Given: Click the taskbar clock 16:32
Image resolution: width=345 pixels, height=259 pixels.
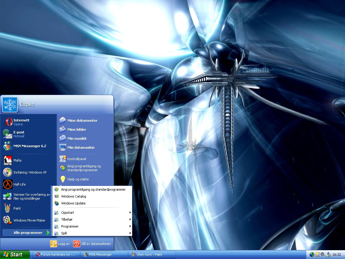Looking at the screenshot, I should (337, 255).
